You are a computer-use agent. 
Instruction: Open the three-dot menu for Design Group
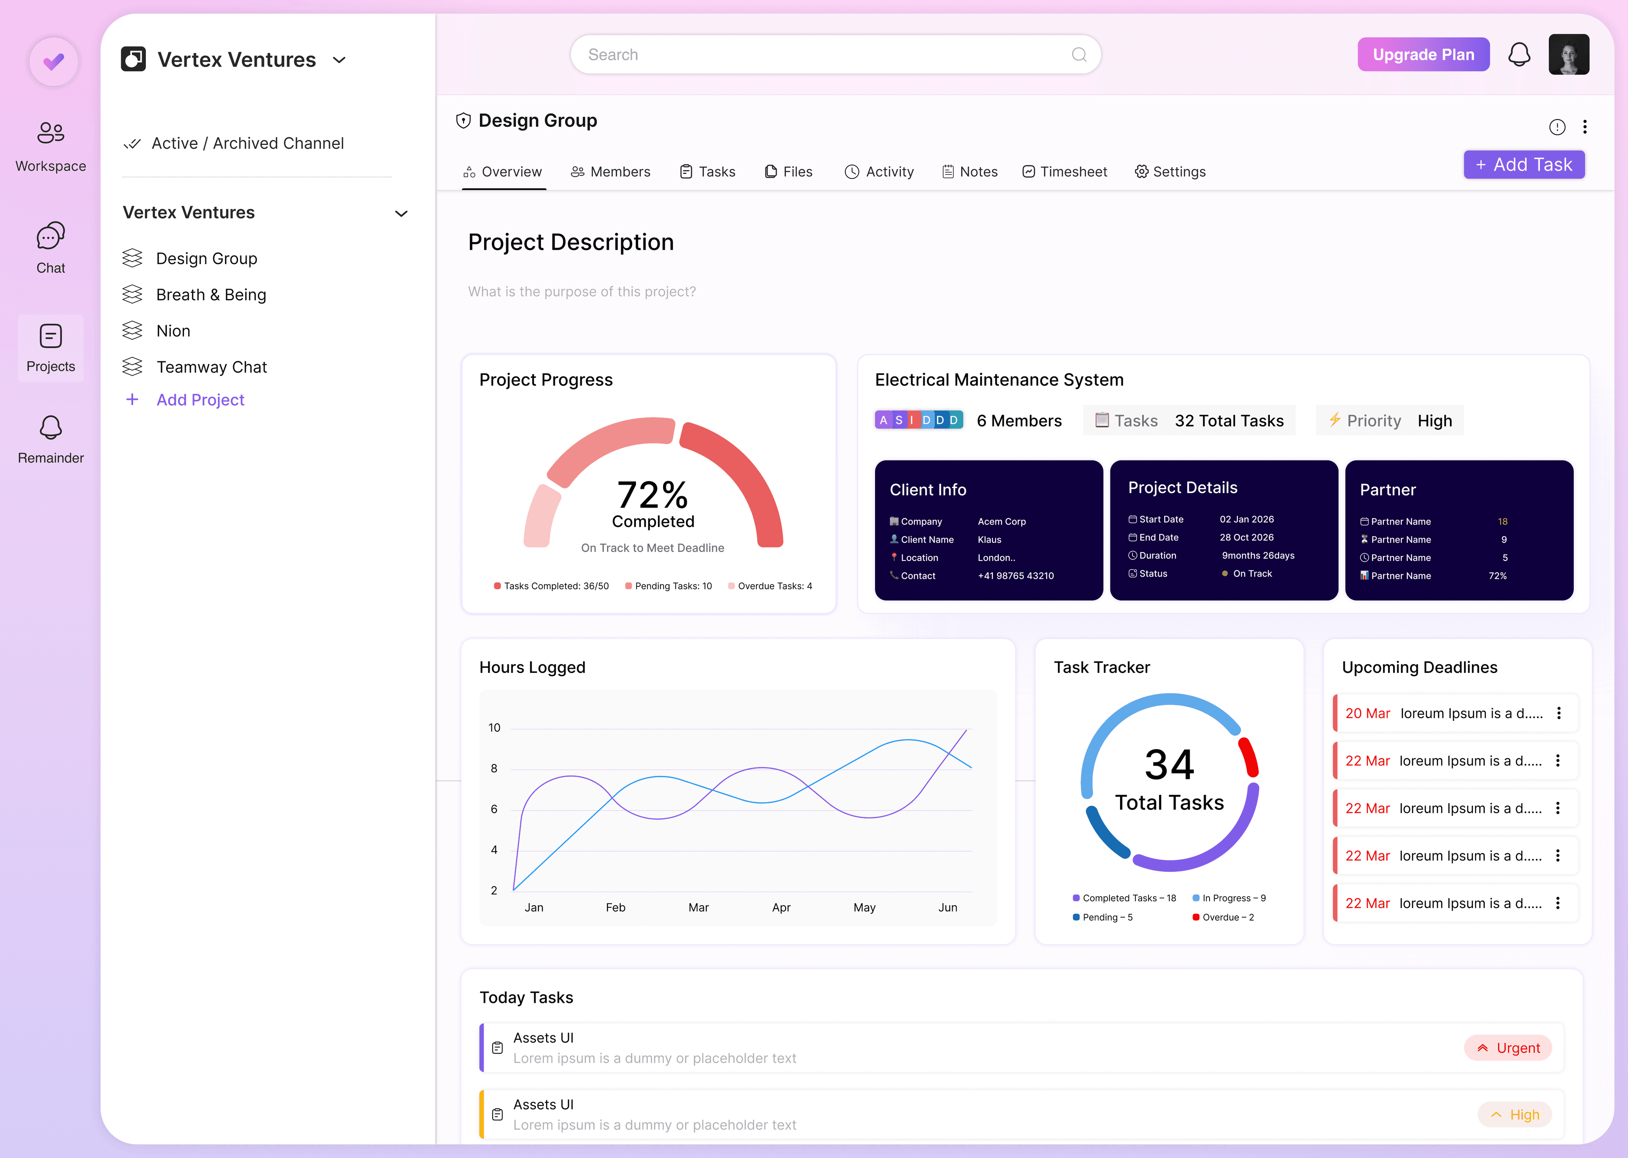(1585, 127)
